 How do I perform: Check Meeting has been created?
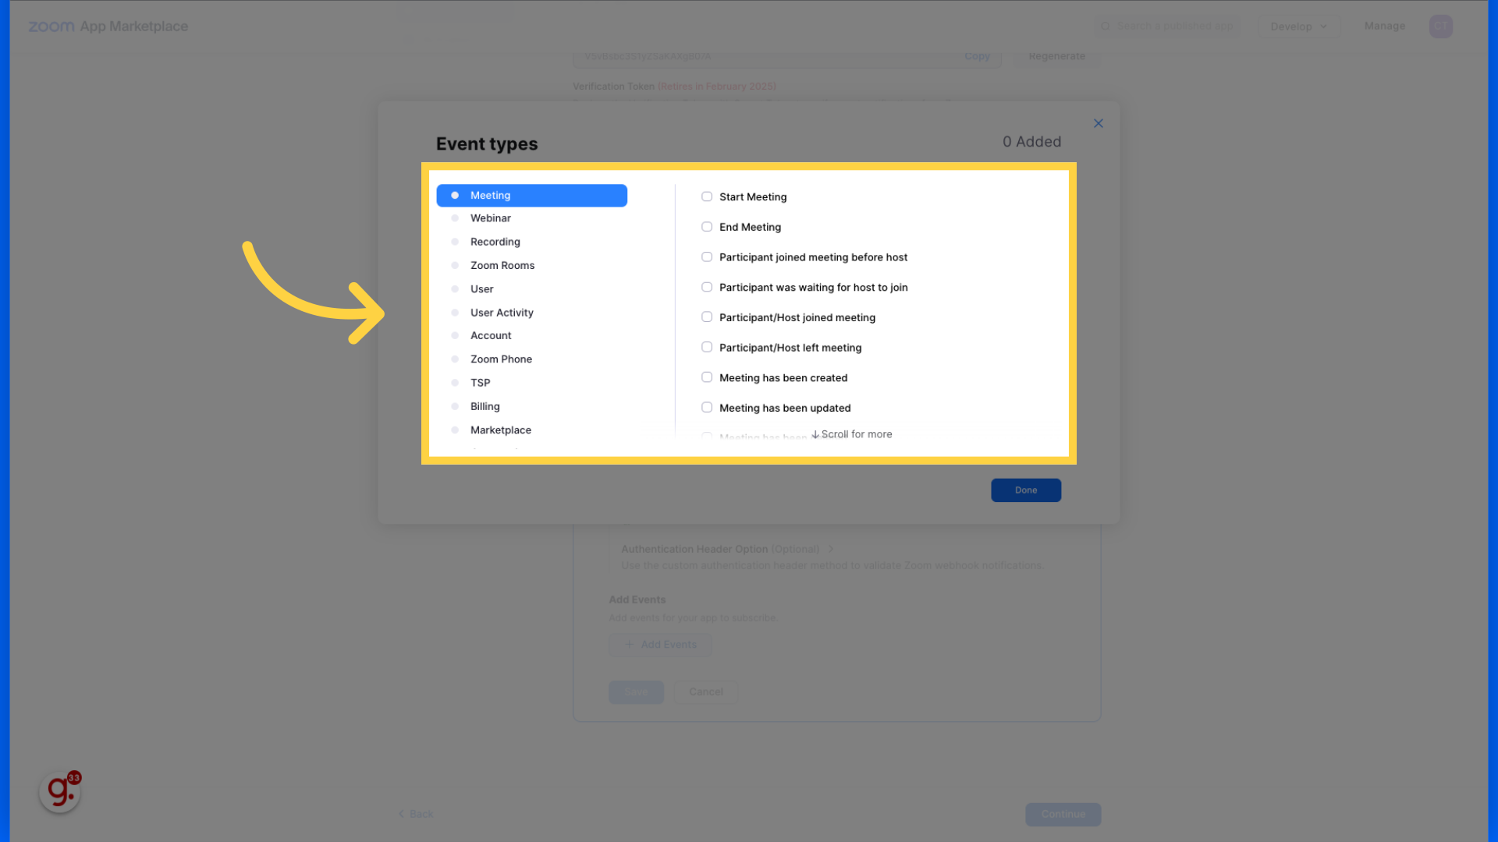click(x=707, y=377)
